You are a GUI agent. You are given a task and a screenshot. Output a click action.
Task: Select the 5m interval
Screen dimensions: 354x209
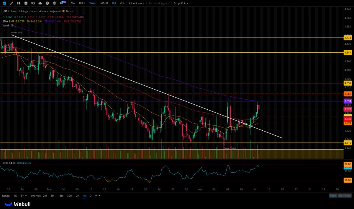(53, 196)
